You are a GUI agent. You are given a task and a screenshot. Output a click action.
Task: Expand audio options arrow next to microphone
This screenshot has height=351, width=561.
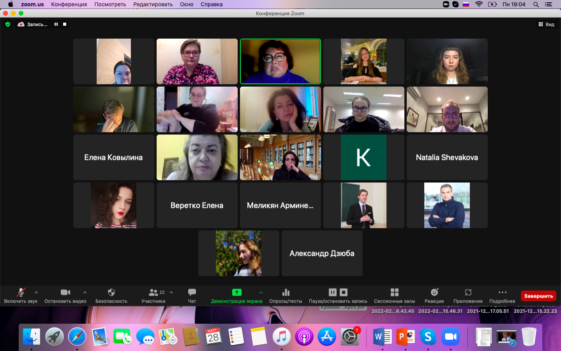click(x=36, y=292)
